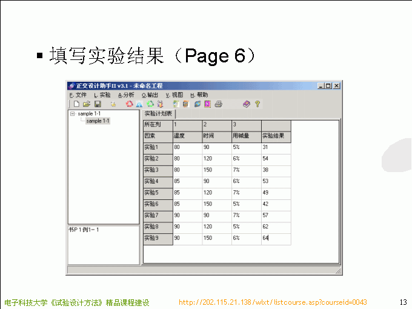Click the purple book icon in toolbar

(247, 104)
